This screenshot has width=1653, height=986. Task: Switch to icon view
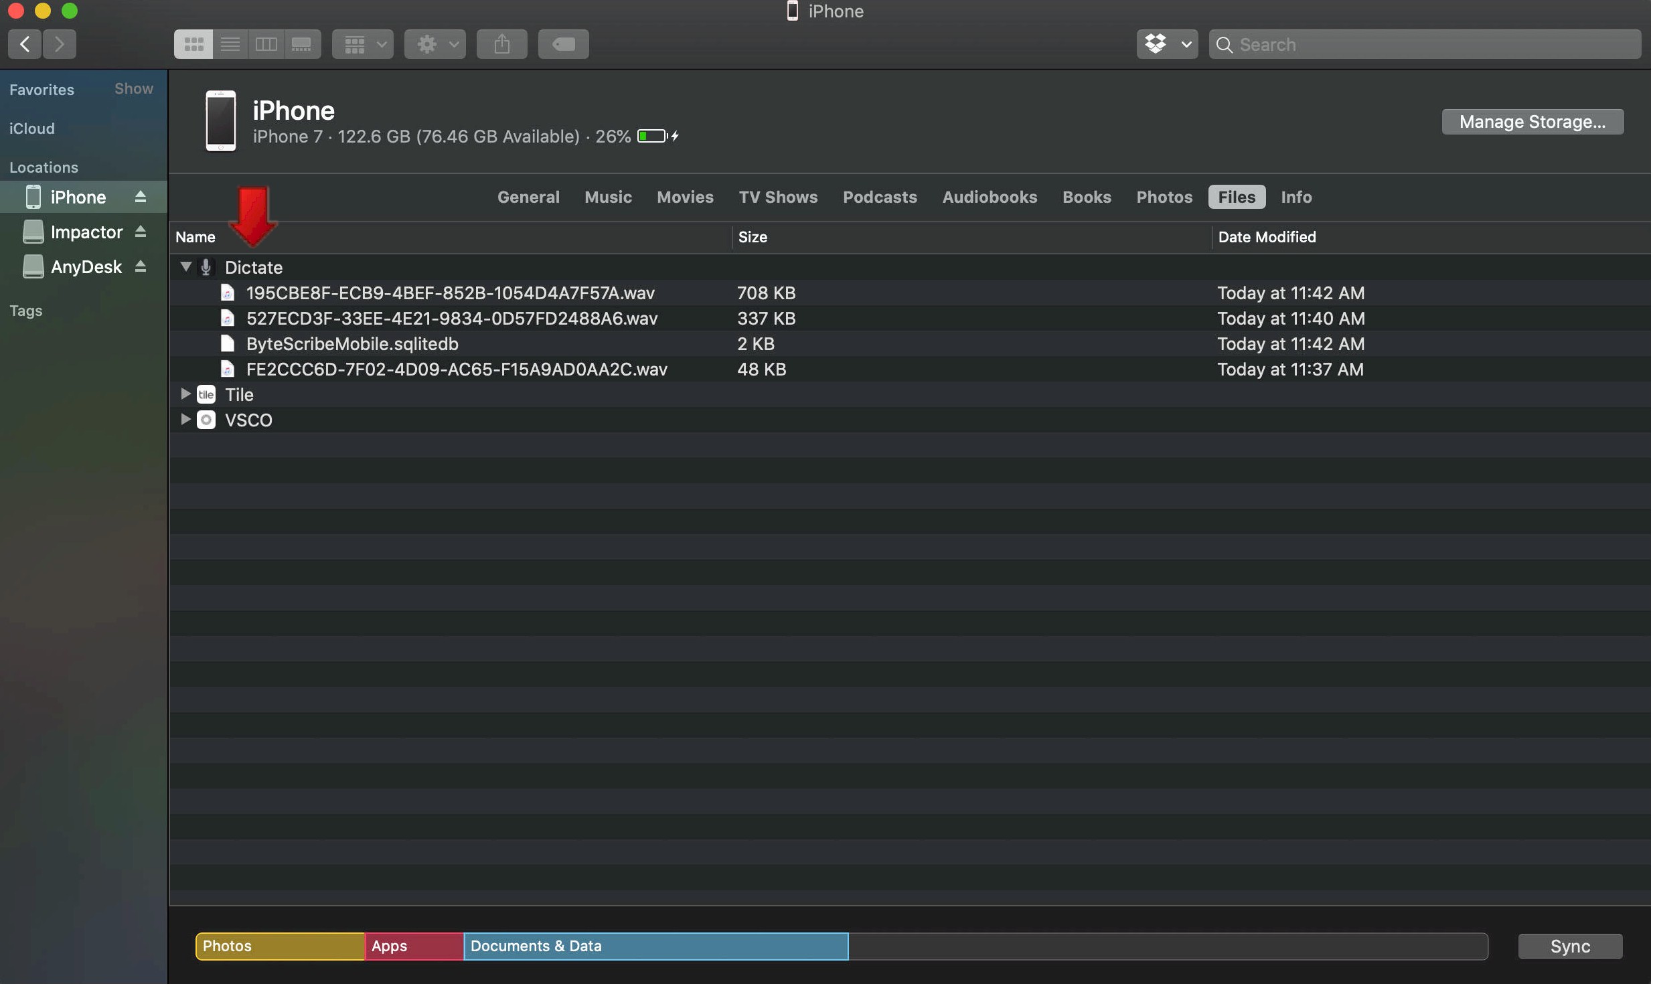pos(193,44)
